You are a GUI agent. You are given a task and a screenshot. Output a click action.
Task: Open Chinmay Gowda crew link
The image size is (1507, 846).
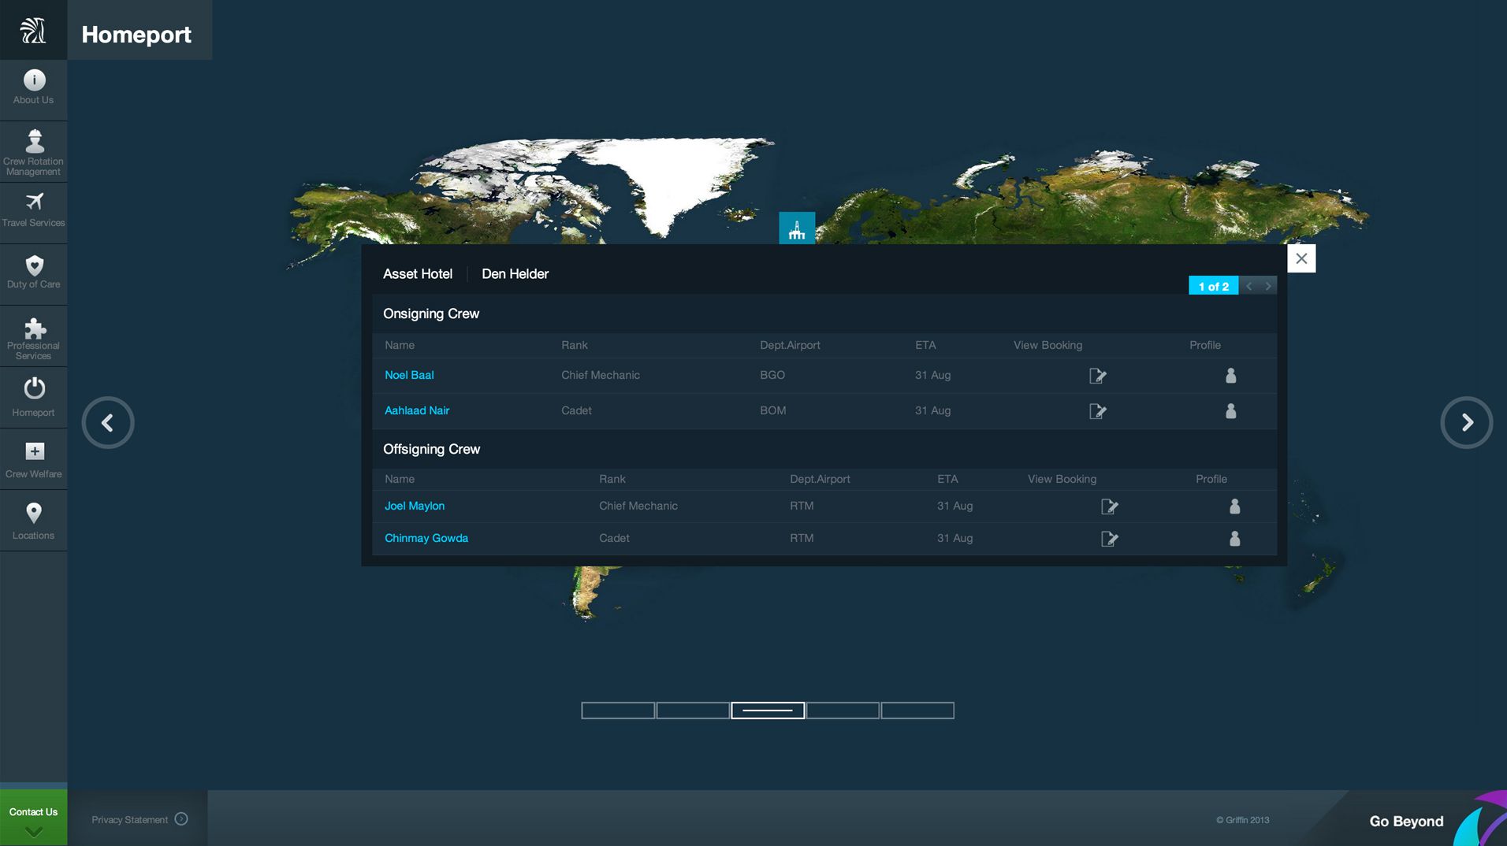426,538
